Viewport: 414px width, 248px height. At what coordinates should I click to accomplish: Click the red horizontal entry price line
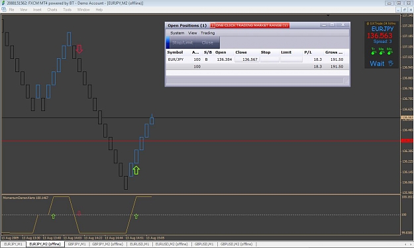[x=201, y=141]
